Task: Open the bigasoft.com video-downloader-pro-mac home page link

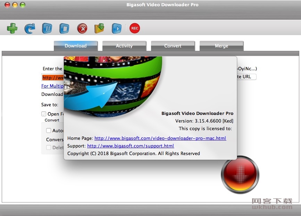Action: point(160,138)
